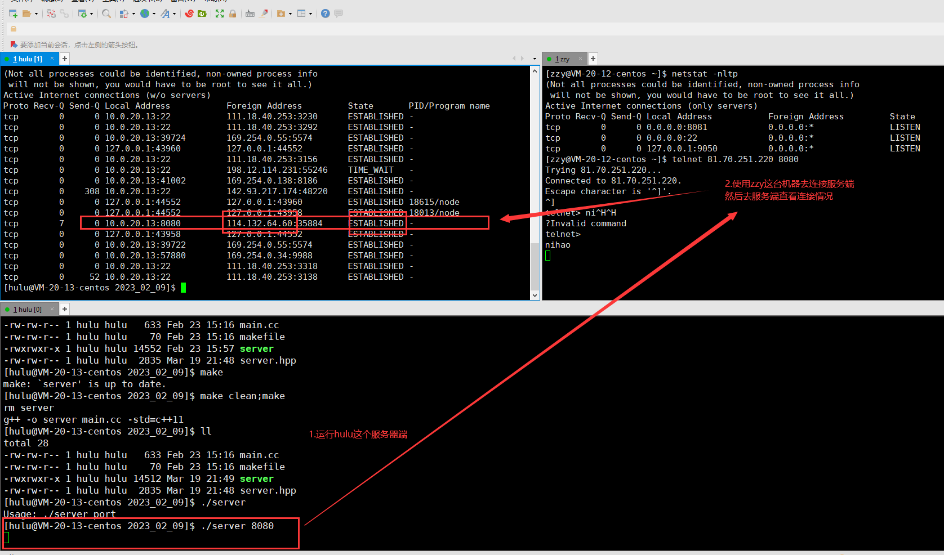This screenshot has width=944, height=555.
Task: Expand the pane layout dropdown arrow
Action: tap(310, 14)
